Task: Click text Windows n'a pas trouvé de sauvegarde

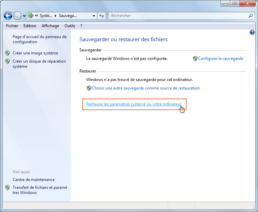Action: pyautogui.click(x=139, y=80)
